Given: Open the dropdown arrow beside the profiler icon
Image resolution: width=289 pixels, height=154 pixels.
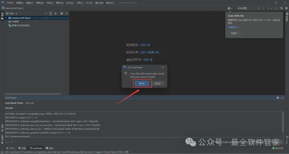Looking at the screenshot, I should tap(271, 8).
